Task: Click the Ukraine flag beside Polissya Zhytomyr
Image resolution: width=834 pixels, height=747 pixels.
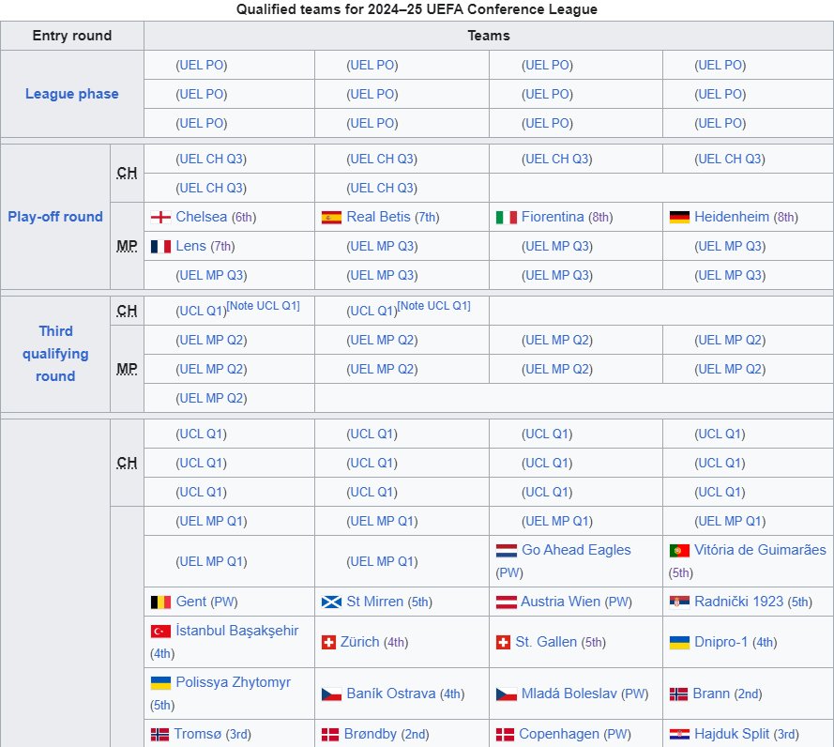Action: pyautogui.click(x=160, y=682)
